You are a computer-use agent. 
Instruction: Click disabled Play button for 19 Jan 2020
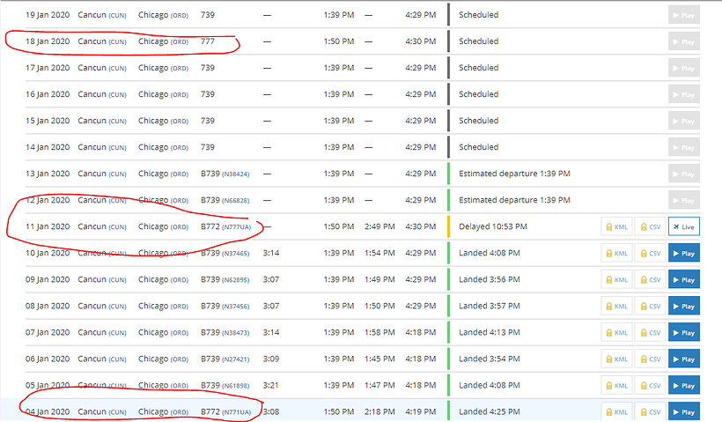(x=684, y=15)
